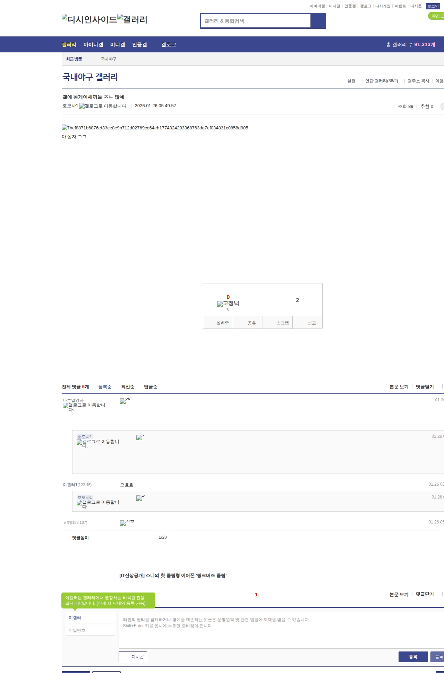Upvote the post showing red 0
This screenshot has height=673, width=444.
[228, 297]
